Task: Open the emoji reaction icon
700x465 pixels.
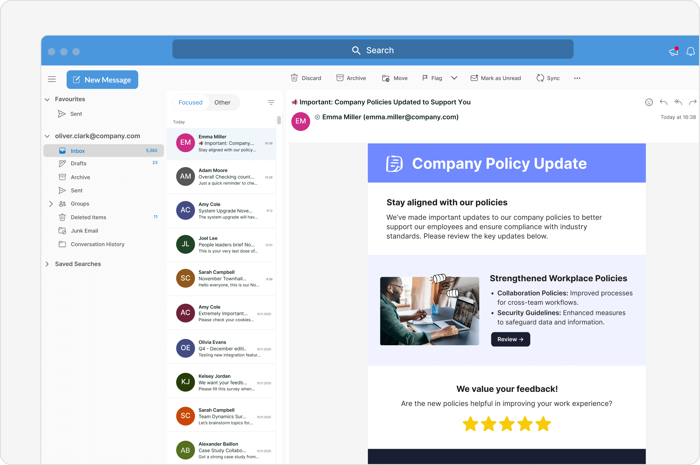Action: pyautogui.click(x=649, y=102)
